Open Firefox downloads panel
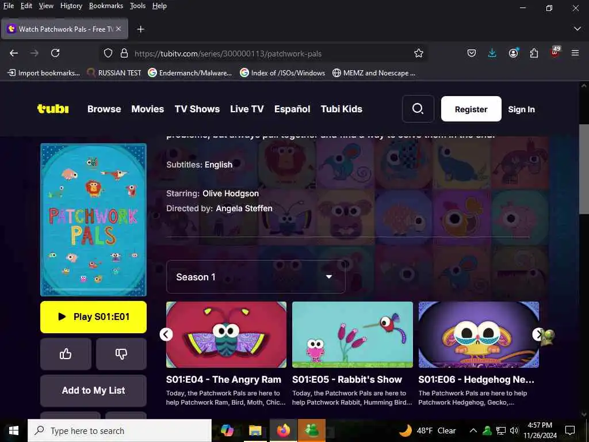This screenshot has height=442, width=589. (492, 54)
